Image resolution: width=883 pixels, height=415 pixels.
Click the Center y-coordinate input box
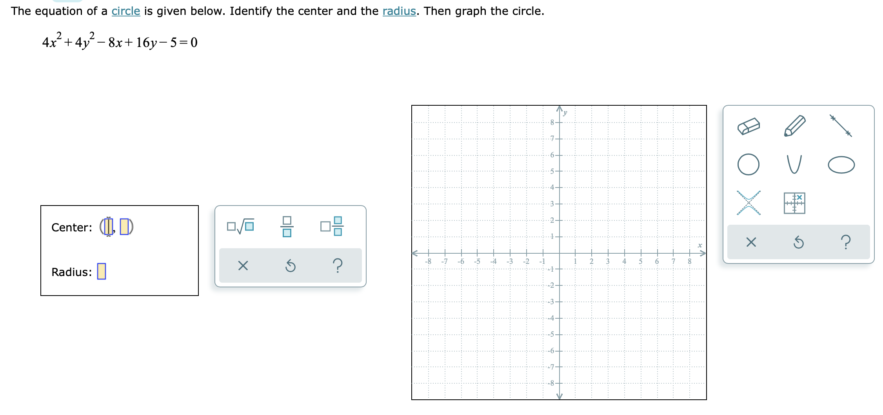click(x=124, y=227)
